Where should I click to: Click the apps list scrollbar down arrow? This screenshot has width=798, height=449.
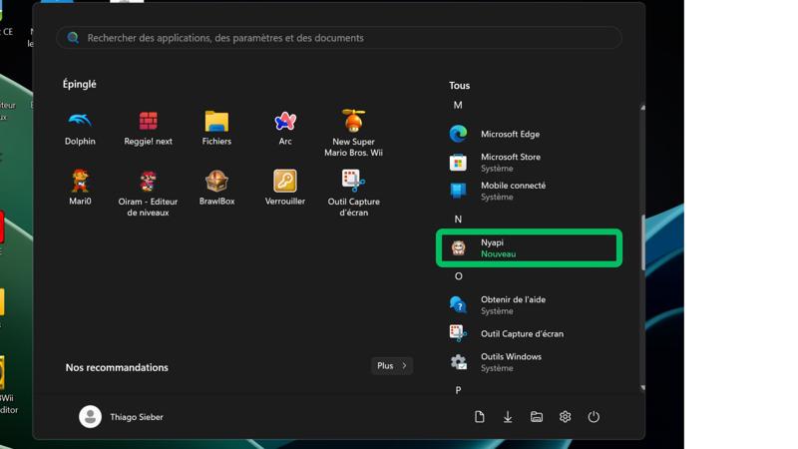click(x=642, y=387)
